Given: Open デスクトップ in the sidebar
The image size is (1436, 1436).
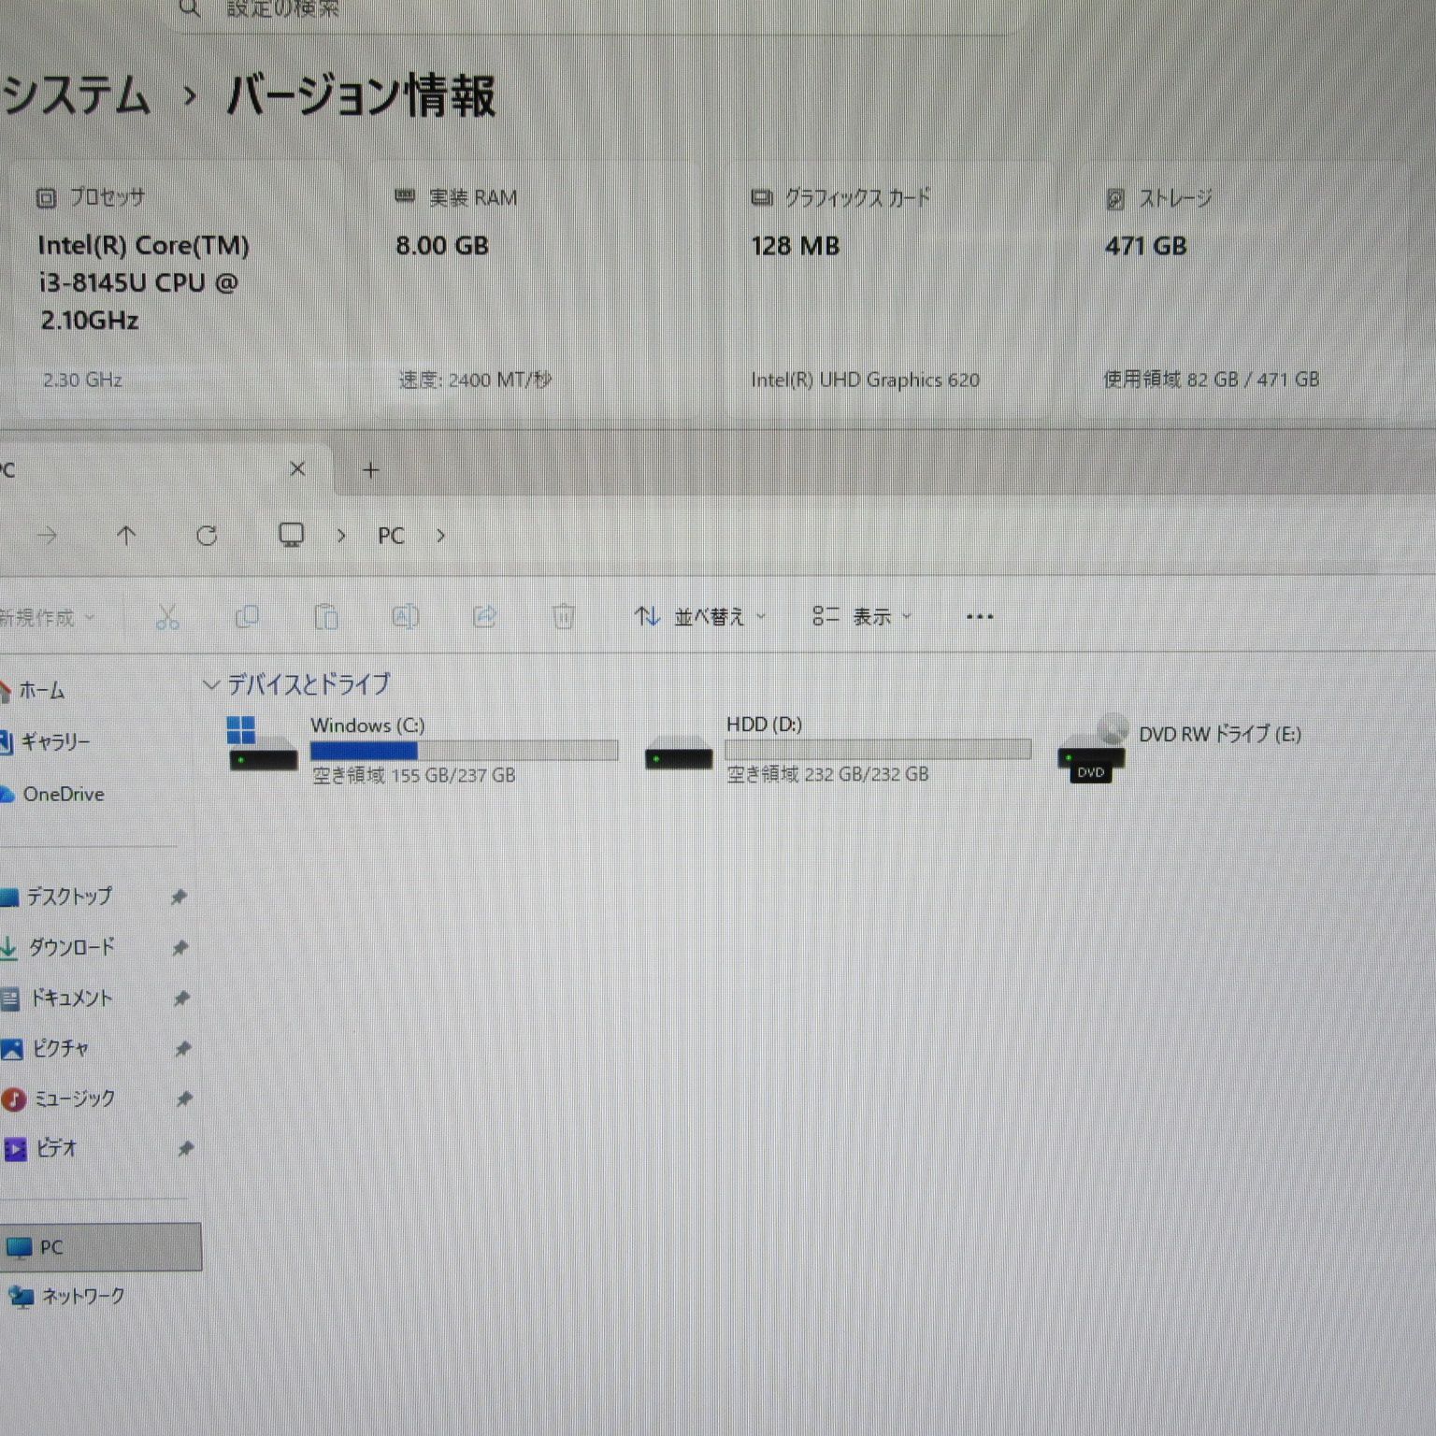Looking at the screenshot, I should point(69,897).
